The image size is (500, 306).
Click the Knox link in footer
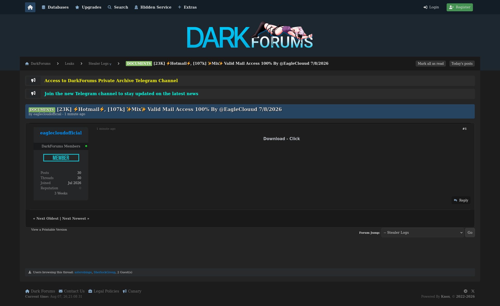click(445, 297)
